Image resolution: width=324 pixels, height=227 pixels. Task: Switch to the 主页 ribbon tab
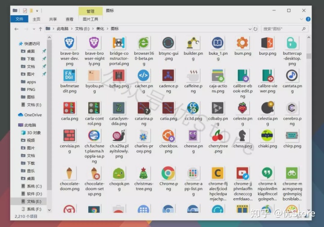36,19
